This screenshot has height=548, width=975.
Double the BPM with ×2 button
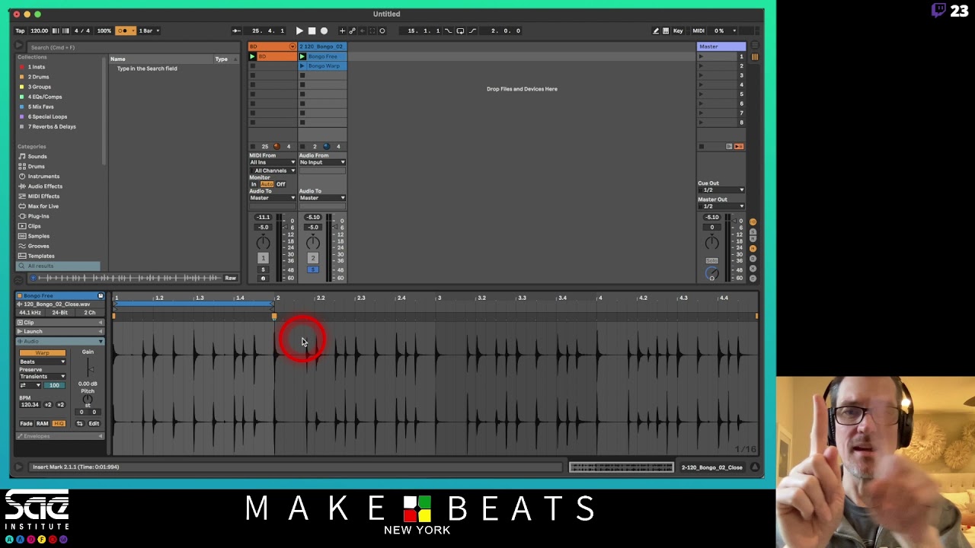coord(60,405)
